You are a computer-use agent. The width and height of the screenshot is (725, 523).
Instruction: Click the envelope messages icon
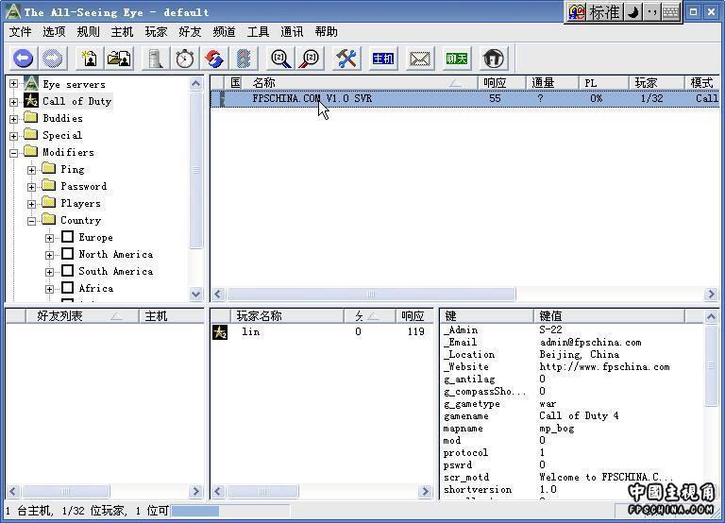(x=420, y=59)
